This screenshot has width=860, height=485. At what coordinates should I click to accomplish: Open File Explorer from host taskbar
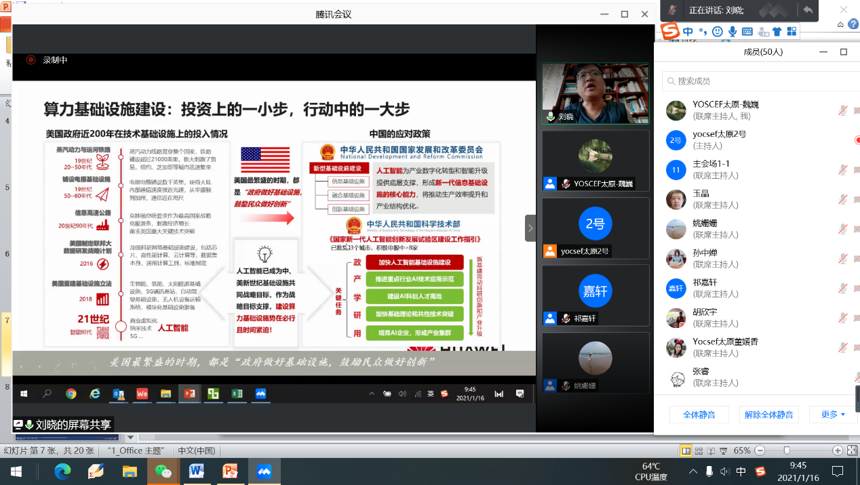point(129,471)
